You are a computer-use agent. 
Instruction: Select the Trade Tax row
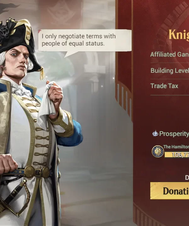pyautogui.click(x=169, y=86)
